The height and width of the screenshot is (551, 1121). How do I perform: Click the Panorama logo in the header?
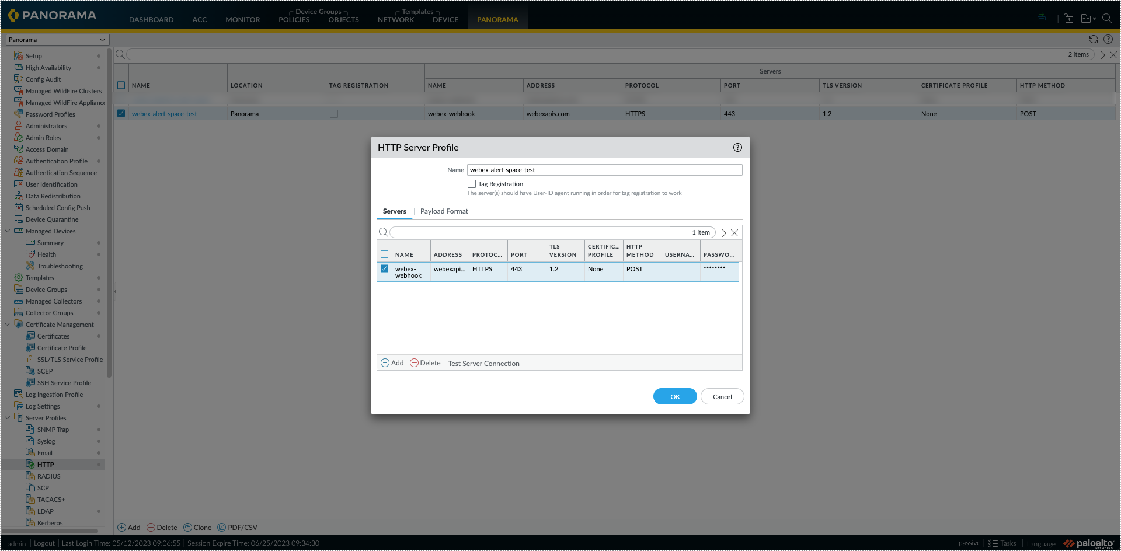[x=51, y=15]
